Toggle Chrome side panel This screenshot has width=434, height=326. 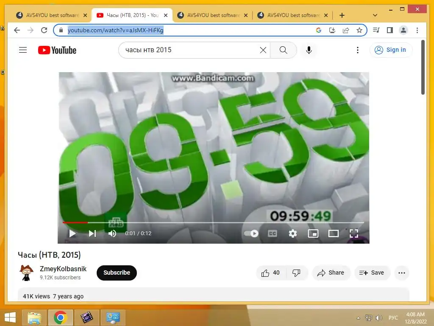[x=390, y=30]
